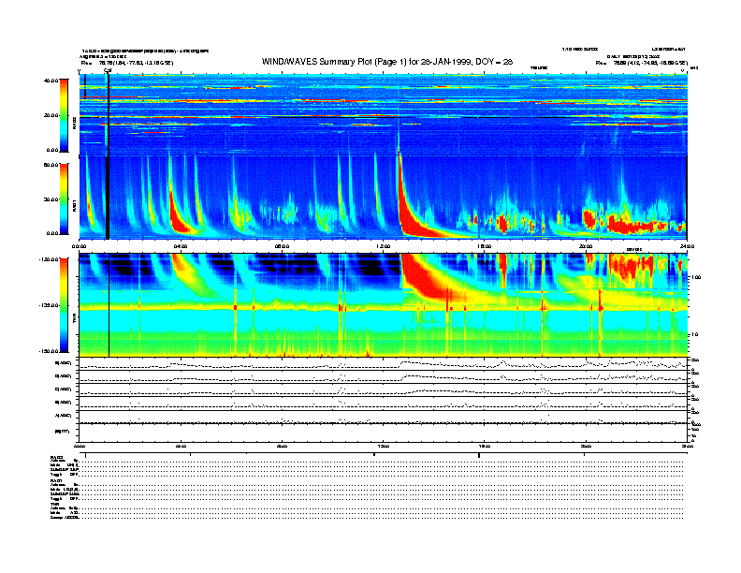Click the C(ADC) line plot label
The width and height of the screenshot is (741, 573).
(x=64, y=389)
